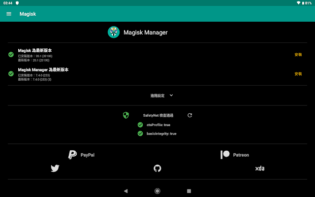
Task: Open the Patreon link
Action: 235,155
